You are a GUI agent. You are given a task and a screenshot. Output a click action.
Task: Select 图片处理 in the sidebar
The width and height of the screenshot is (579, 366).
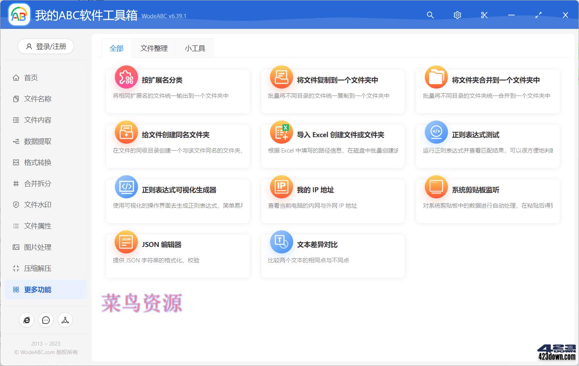(x=37, y=247)
